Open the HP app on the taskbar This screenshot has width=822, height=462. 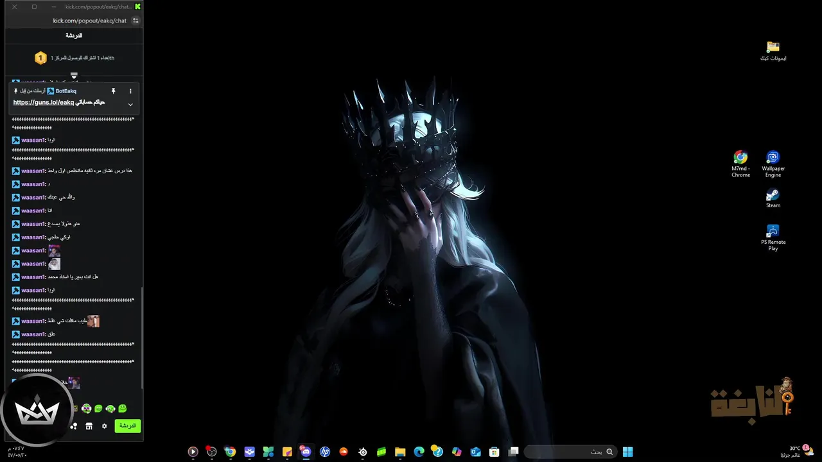325,452
